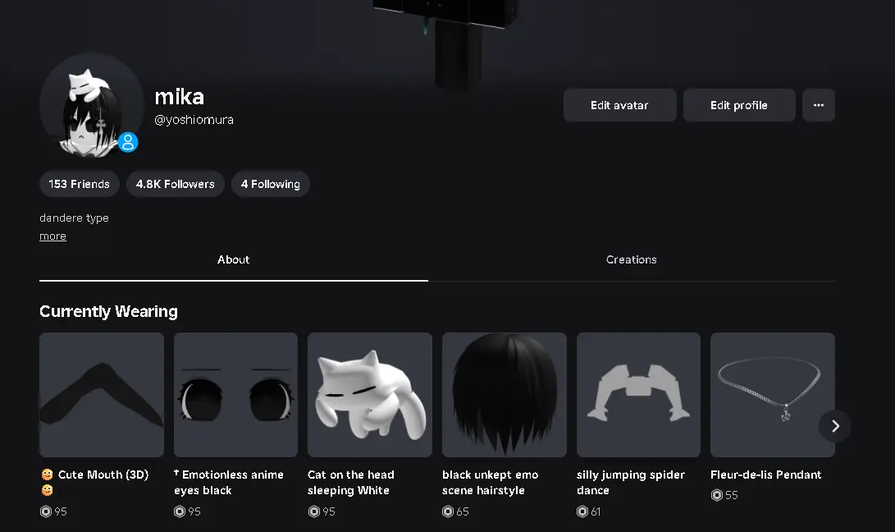
Task: Click the blue presence badge on avatar
Action: 128,142
